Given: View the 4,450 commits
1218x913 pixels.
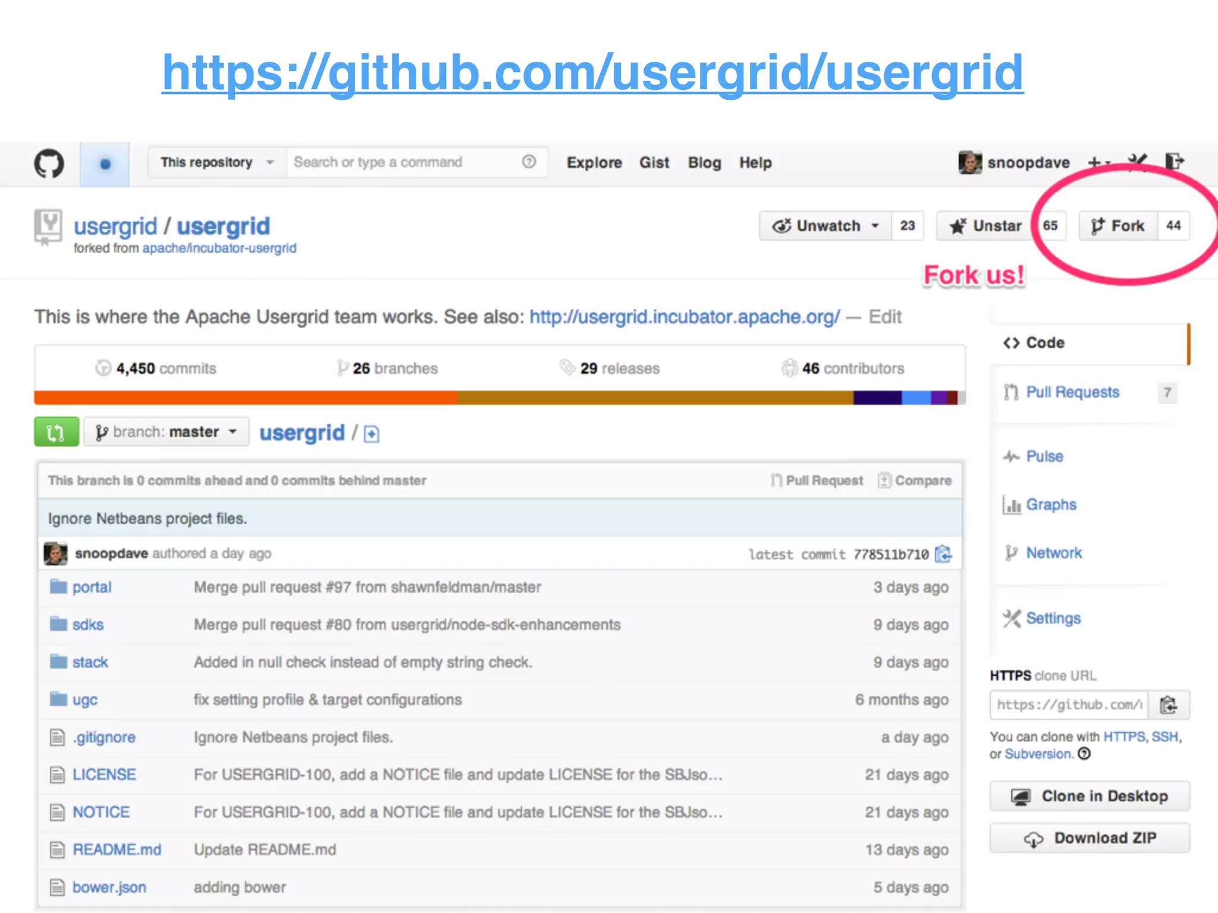Looking at the screenshot, I should coord(156,369).
